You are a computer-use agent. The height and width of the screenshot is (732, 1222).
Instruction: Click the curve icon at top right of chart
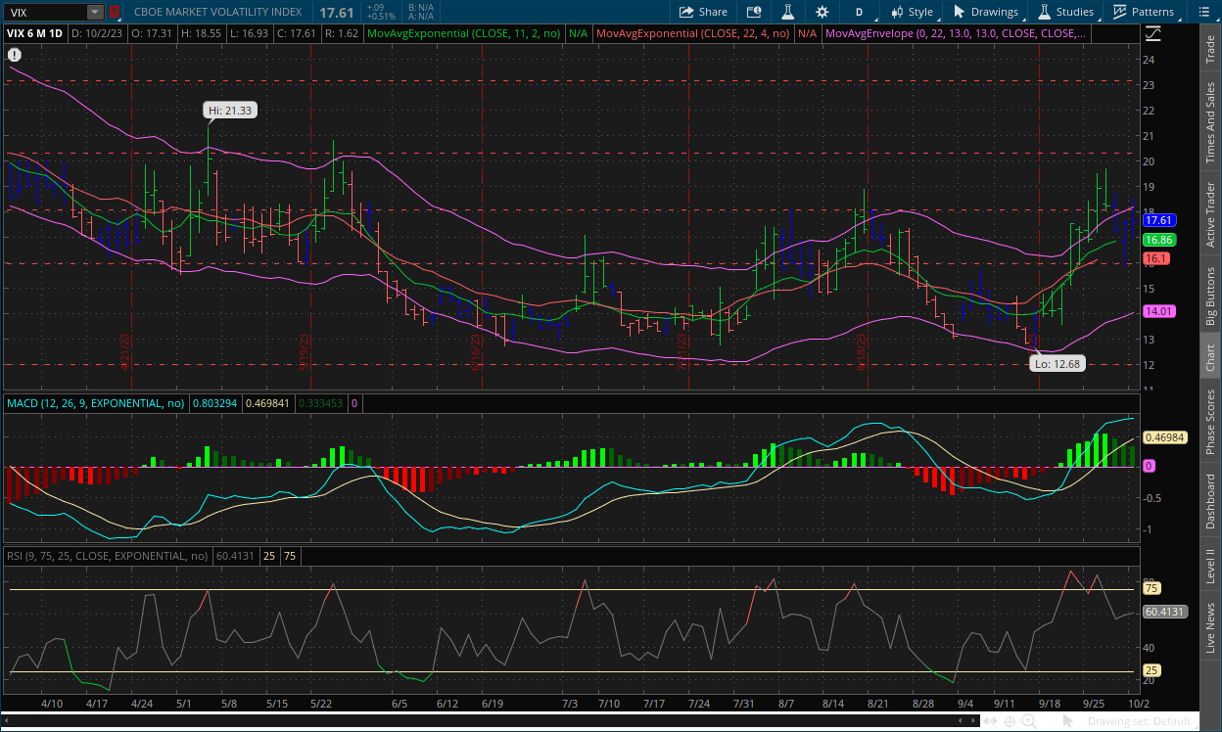[x=1151, y=32]
